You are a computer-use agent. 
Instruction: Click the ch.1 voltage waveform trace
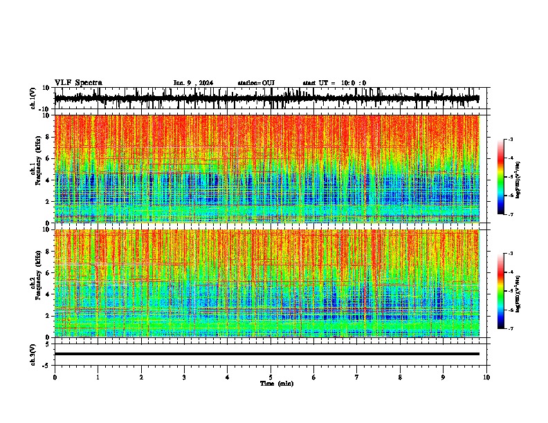pyautogui.click(x=266, y=98)
